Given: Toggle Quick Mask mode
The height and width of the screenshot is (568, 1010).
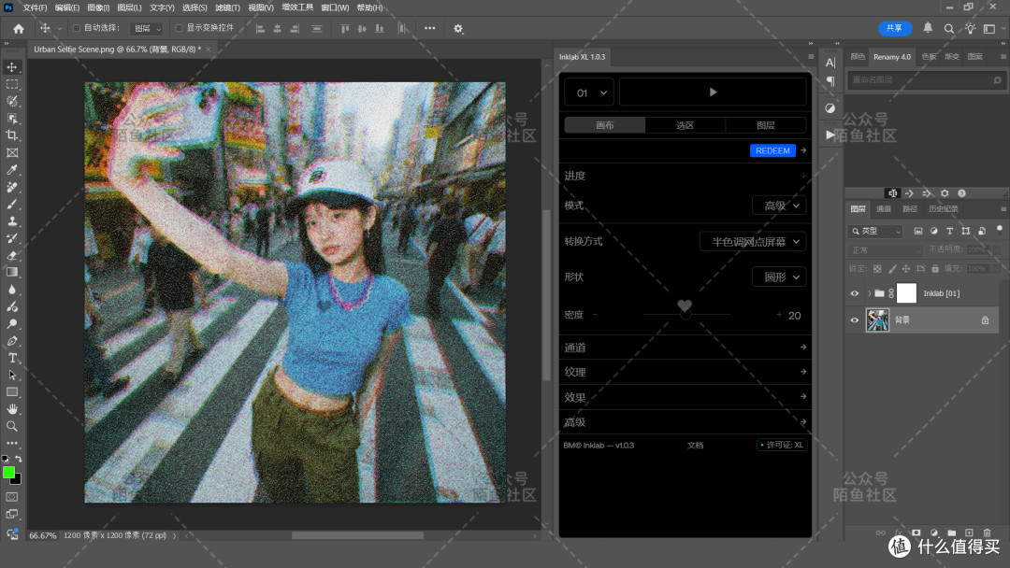Looking at the screenshot, I should 12,497.
